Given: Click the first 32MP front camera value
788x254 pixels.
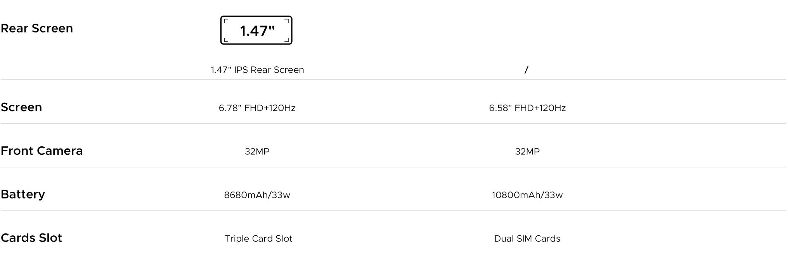Looking at the screenshot, I should pos(257,152).
